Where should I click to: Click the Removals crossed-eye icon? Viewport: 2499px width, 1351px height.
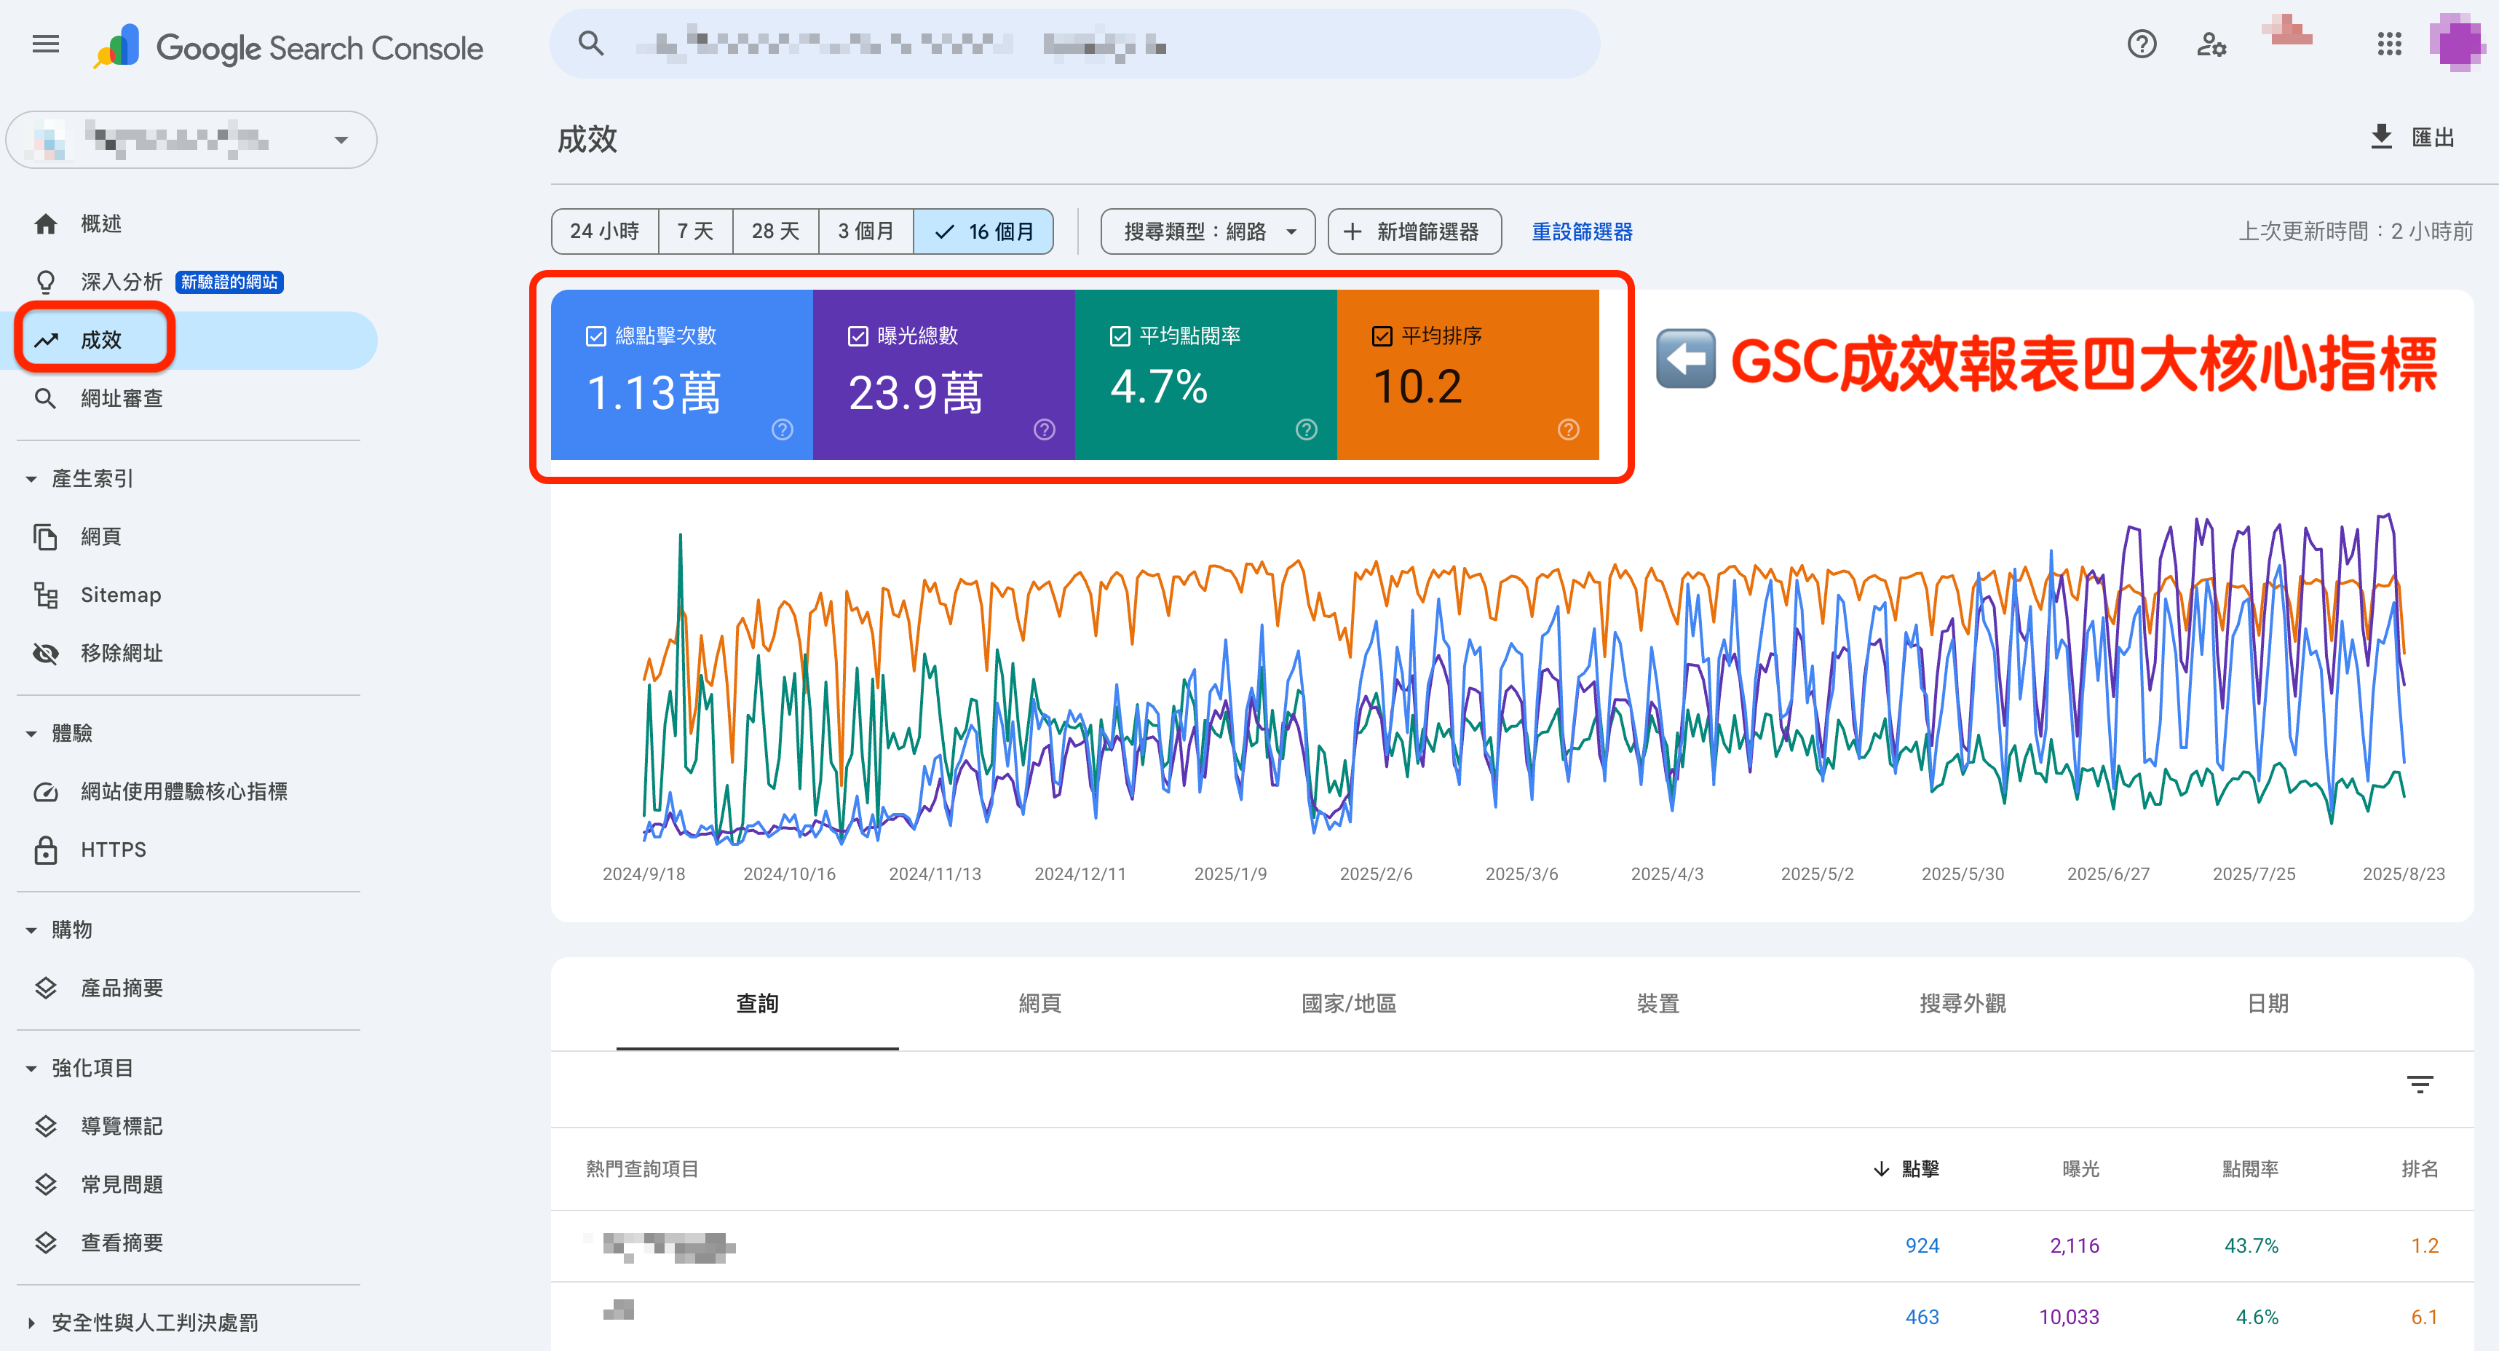click(x=46, y=653)
